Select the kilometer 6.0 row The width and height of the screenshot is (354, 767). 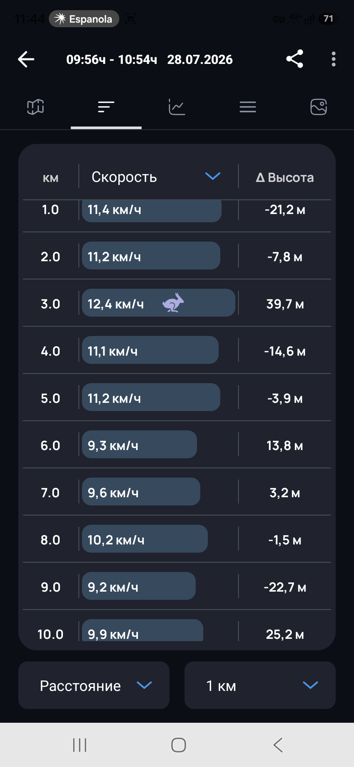(x=177, y=444)
